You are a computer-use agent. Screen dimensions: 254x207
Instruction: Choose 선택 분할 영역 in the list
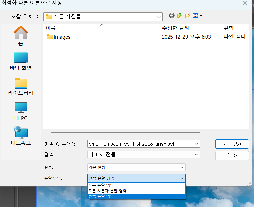pos(136,196)
